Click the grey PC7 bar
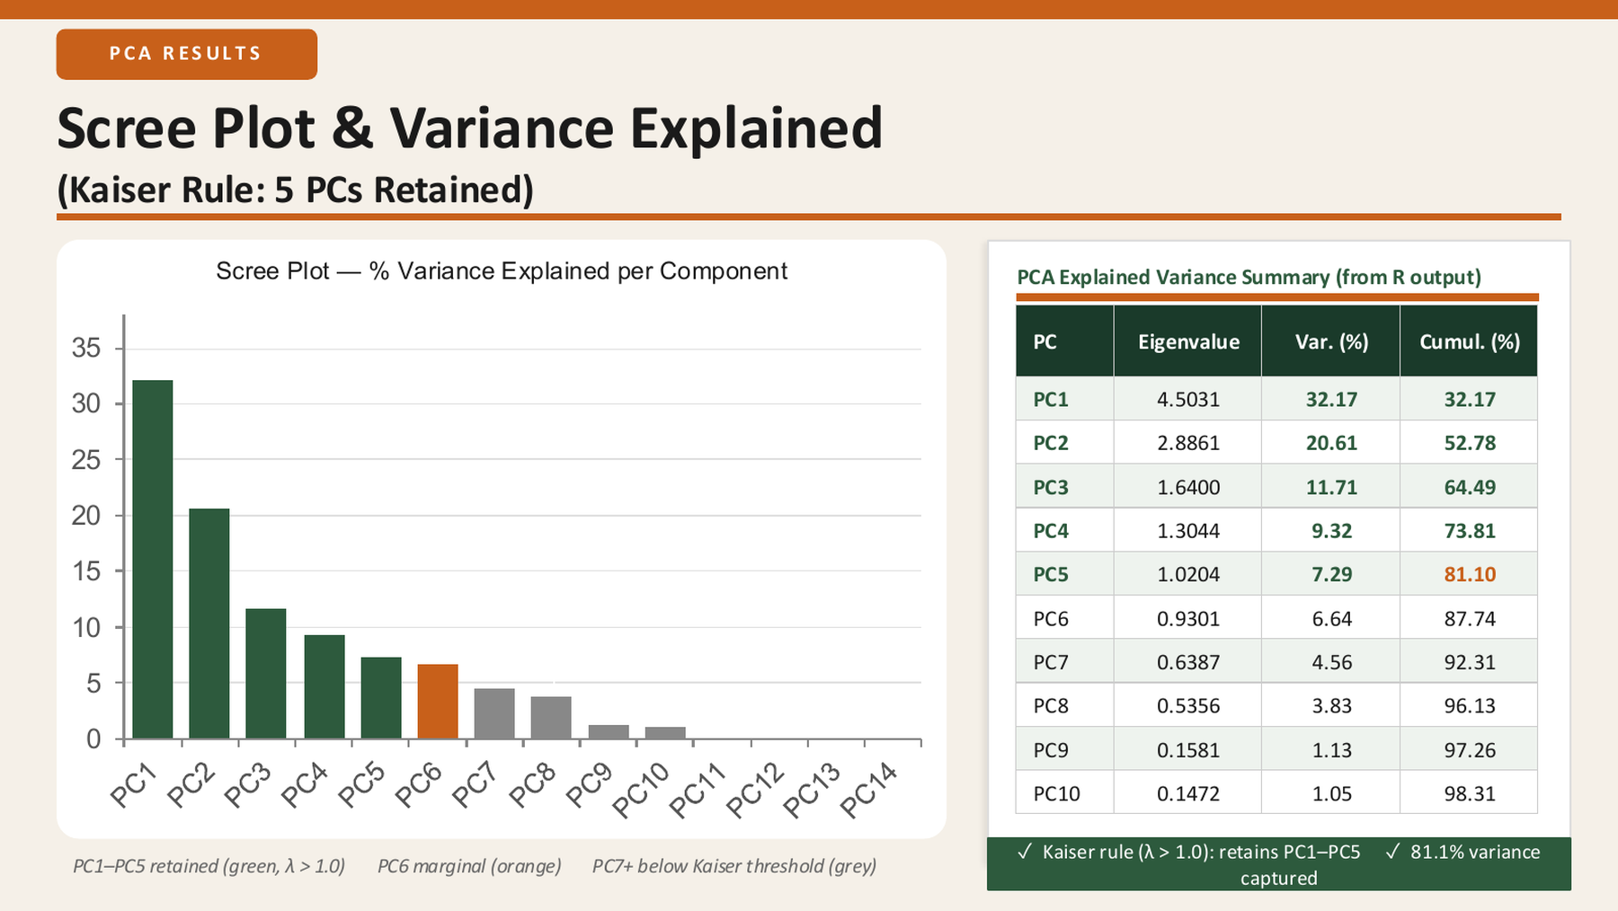The width and height of the screenshot is (1618, 911). [494, 713]
